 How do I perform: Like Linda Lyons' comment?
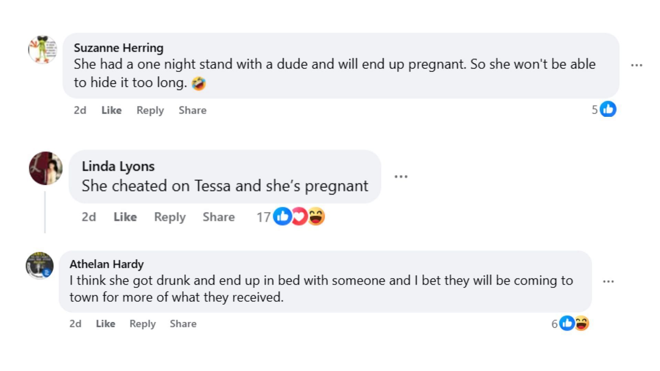125,217
